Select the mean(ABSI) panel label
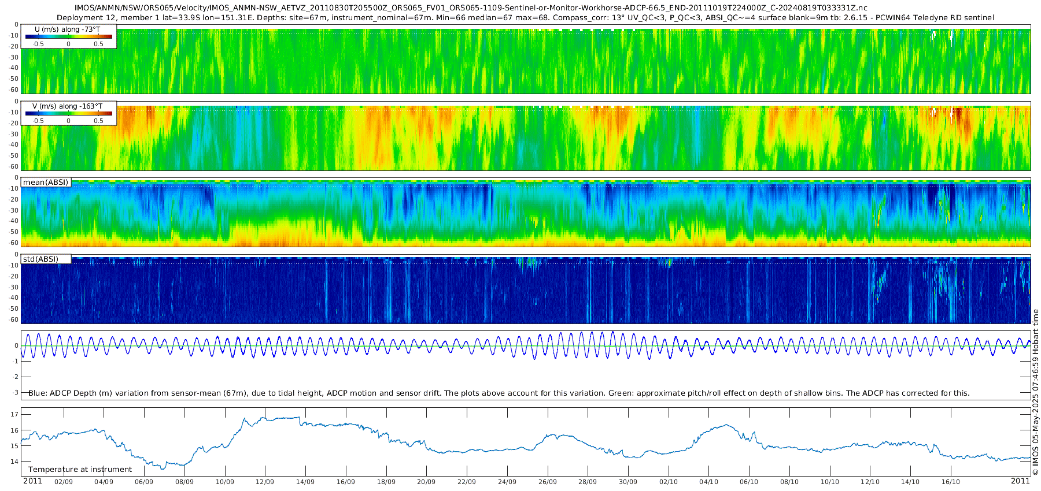This screenshot has height=491, width=1041. point(46,183)
